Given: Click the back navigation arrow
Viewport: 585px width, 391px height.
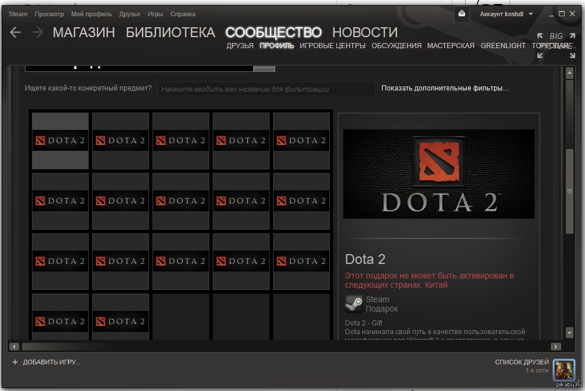Looking at the screenshot, I should 16,32.
